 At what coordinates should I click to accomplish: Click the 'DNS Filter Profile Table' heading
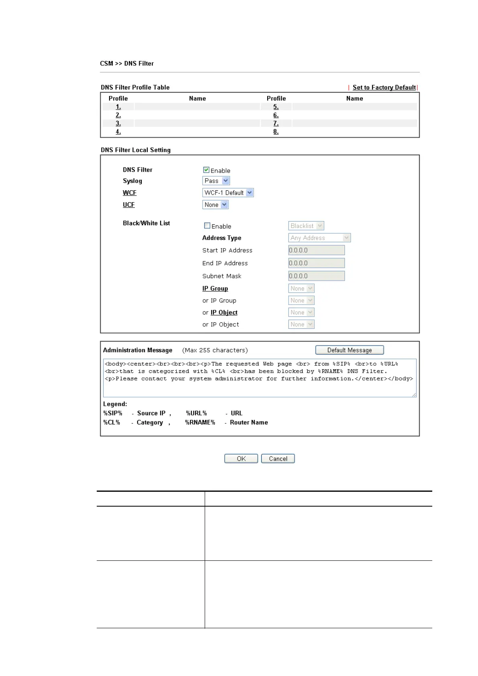click(135, 88)
